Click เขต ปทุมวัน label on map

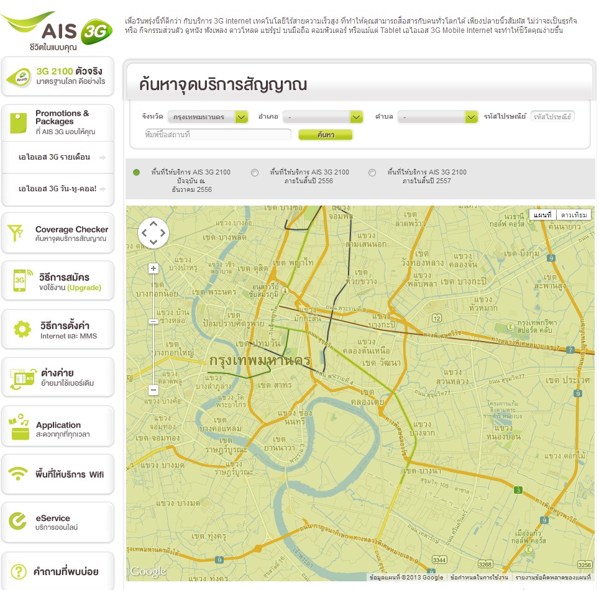pyautogui.click(x=258, y=343)
